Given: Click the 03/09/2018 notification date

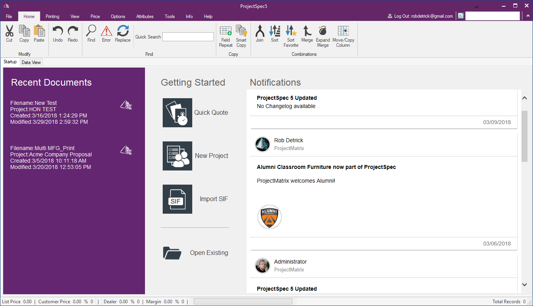Looking at the screenshot, I should click(497, 122).
